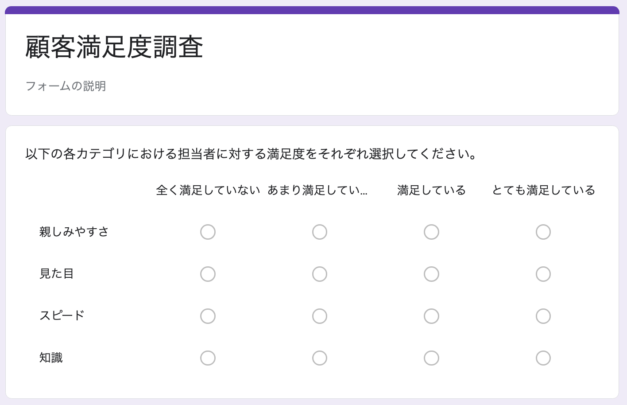Click the form title 顧客満足度調査

click(x=114, y=47)
